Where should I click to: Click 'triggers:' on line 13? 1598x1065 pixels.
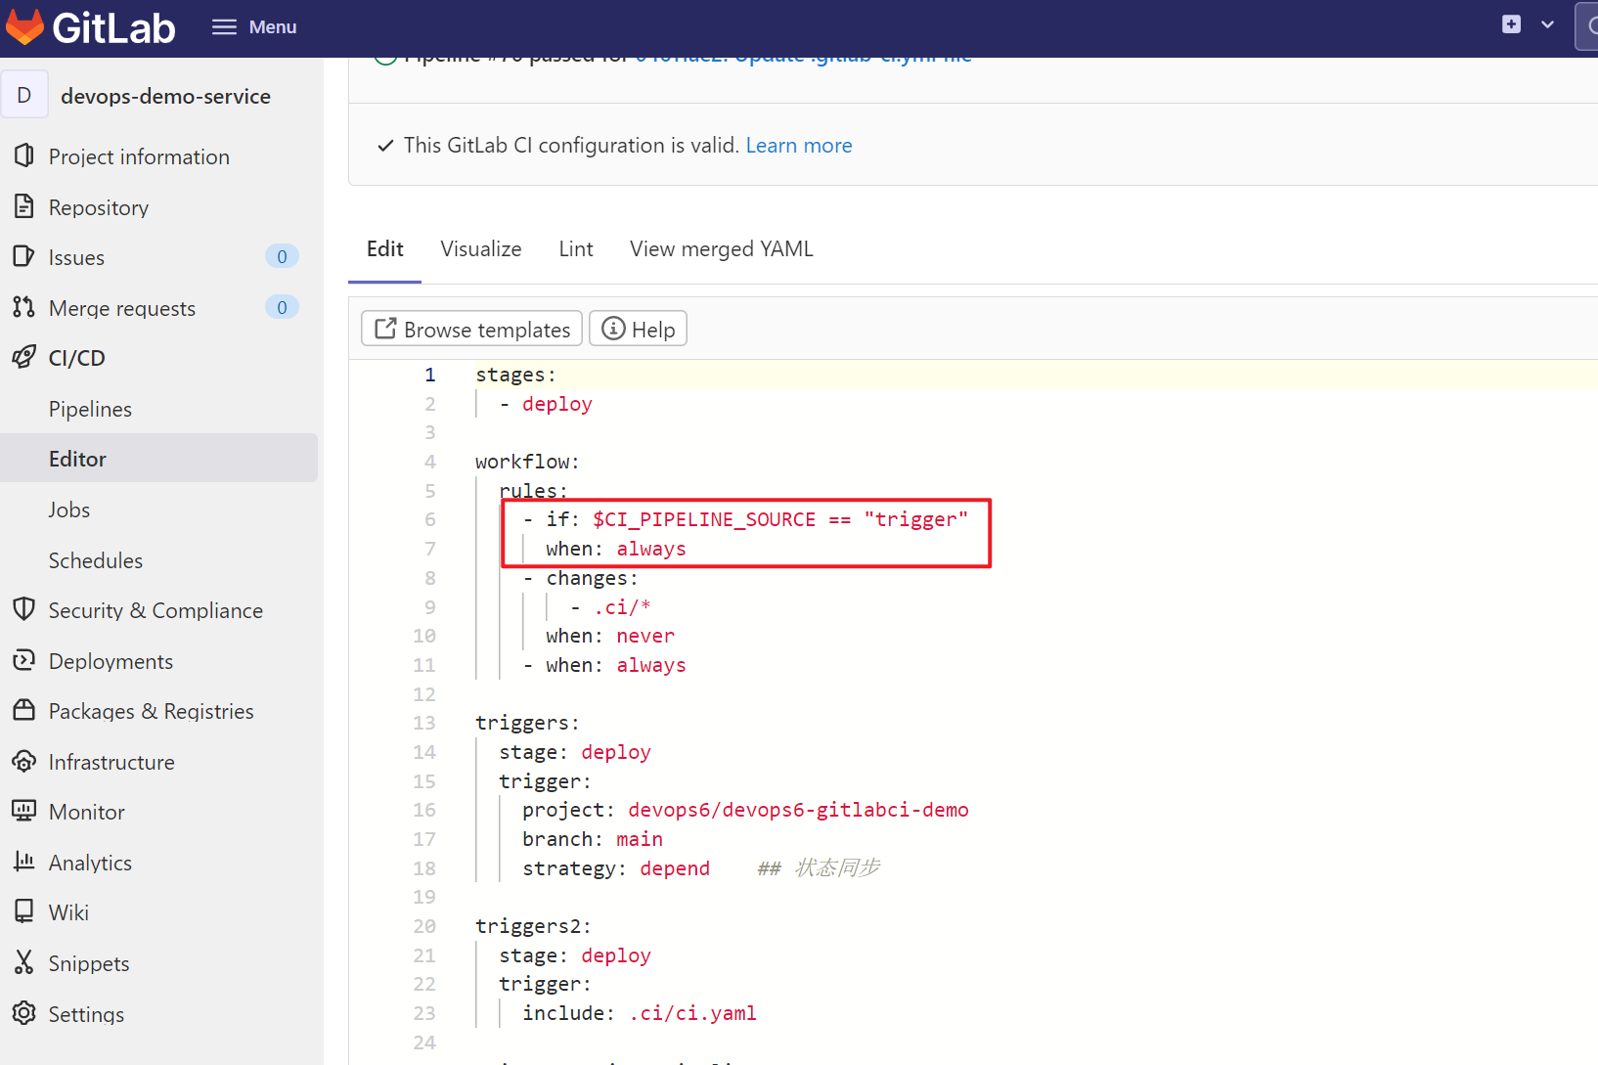coord(527,723)
